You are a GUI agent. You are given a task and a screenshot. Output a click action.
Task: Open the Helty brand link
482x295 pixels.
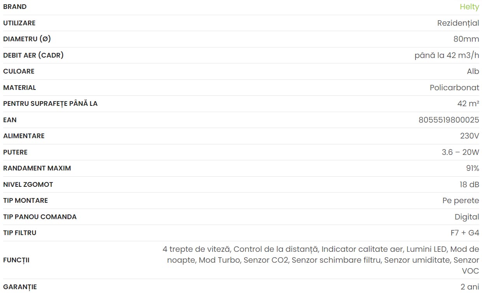[x=469, y=7]
